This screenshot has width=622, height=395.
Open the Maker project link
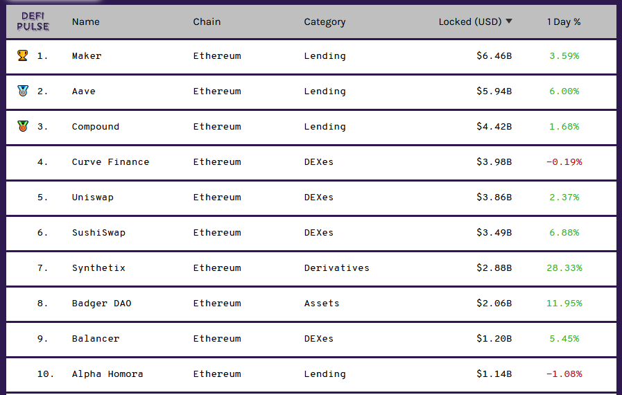(x=87, y=56)
